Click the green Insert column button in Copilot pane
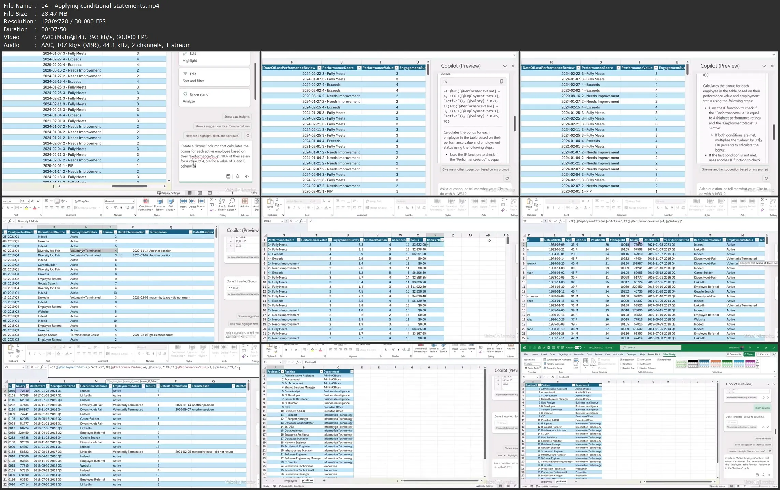The image size is (780, 490). click(762, 408)
